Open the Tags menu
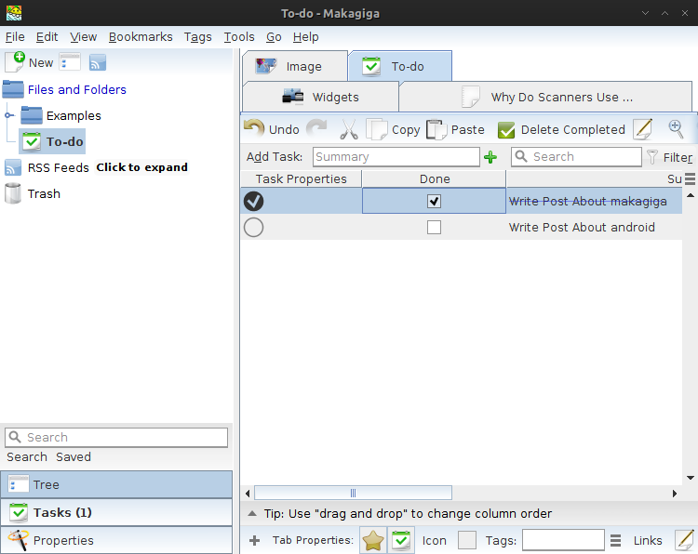698x554 pixels. pyautogui.click(x=197, y=37)
